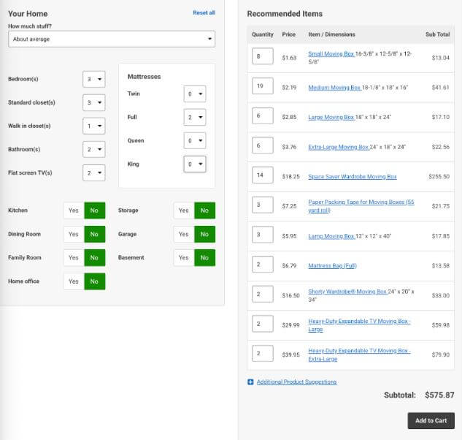Switch Garage option to Yes
Screen dimensions: 462x440
coord(184,235)
